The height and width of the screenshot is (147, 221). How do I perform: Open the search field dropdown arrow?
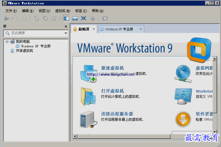[66, 33]
